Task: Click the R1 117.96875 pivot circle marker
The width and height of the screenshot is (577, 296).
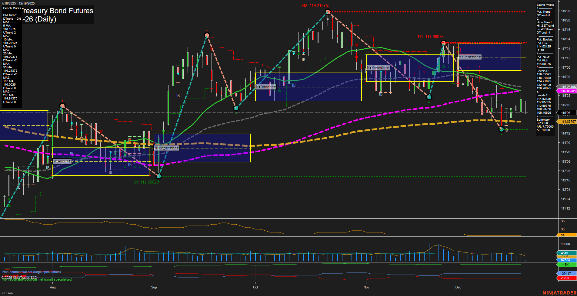Action: pyautogui.click(x=443, y=43)
